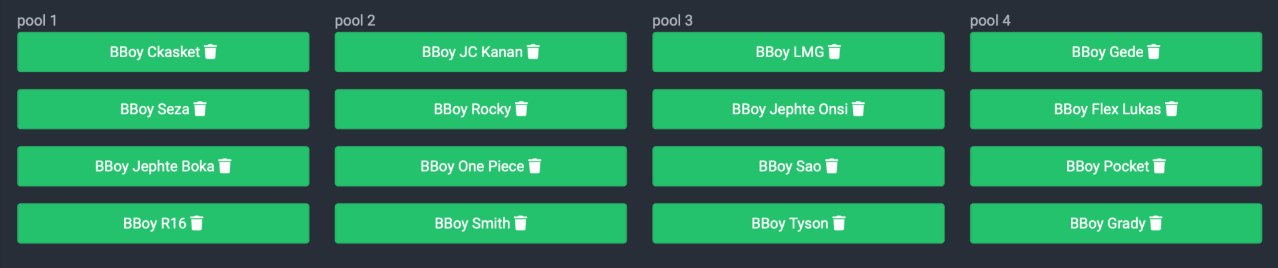
Task: Select the BBoy Ckasket name label
Action: click(x=155, y=52)
